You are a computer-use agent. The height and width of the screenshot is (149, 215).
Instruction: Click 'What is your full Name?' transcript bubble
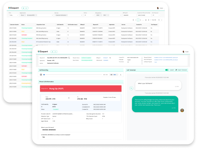158,85
